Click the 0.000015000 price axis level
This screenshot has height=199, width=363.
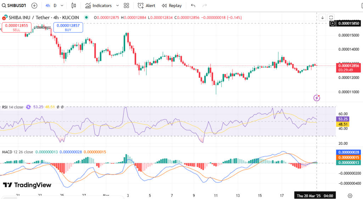coord(349,35)
